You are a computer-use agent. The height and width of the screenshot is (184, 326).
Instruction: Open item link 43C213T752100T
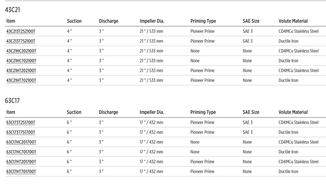click(x=21, y=41)
